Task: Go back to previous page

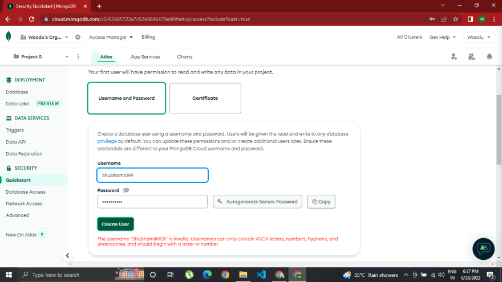Action: point(8,19)
